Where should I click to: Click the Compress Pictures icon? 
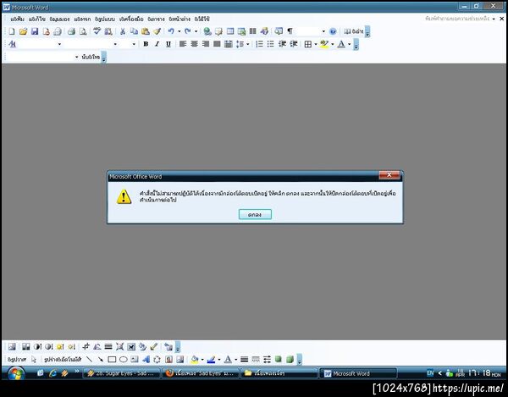(119, 346)
